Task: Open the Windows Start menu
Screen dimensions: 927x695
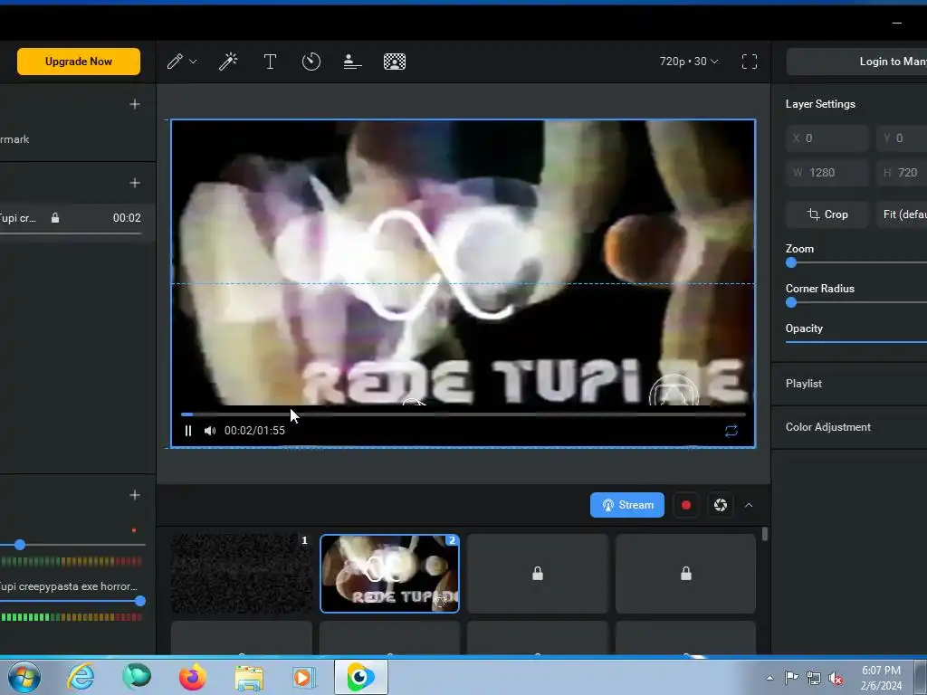Action: coord(24,677)
